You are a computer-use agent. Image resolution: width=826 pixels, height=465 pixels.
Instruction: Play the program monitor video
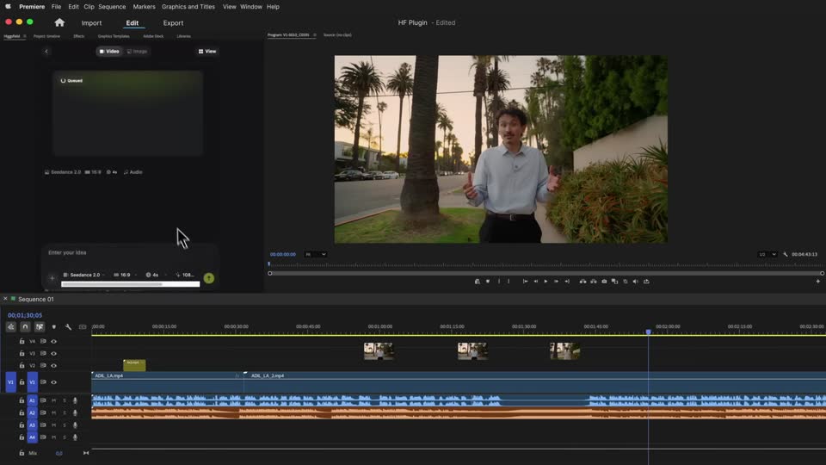click(546, 282)
